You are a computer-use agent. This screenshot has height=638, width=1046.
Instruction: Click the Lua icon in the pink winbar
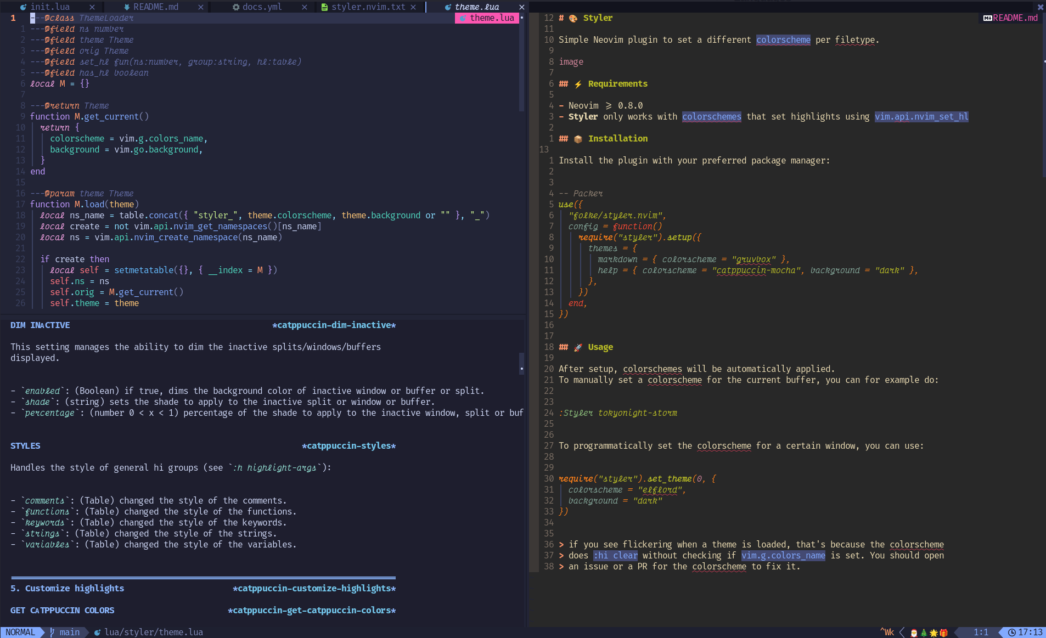pos(463,18)
